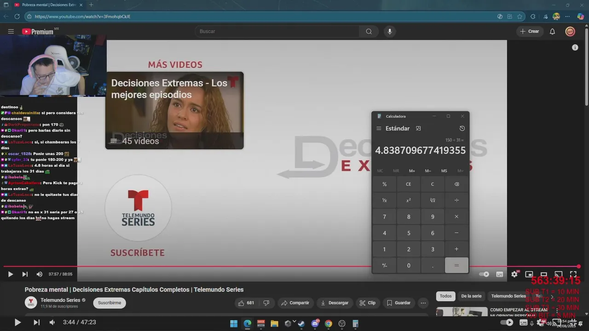Click the YouTube search field
This screenshot has height=331, width=589.
277,31
